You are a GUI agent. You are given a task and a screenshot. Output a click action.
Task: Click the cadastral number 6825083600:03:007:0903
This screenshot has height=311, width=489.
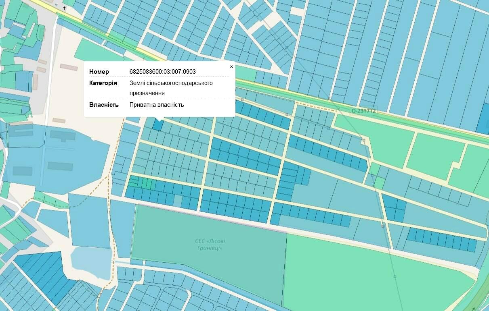(x=162, y=72)
